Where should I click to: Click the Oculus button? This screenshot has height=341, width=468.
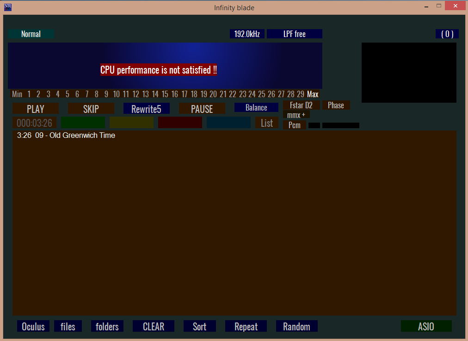coord(33,326)
